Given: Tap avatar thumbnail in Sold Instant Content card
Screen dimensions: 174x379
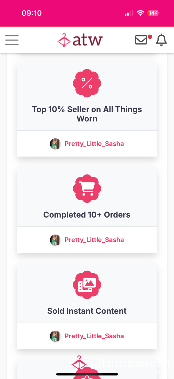Looking at the screenshot, I should tap(55, 336).
